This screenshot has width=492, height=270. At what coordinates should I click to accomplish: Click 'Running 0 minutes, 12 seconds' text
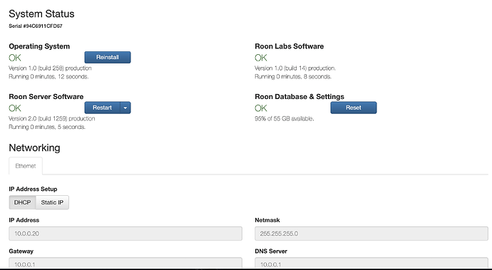48,76
